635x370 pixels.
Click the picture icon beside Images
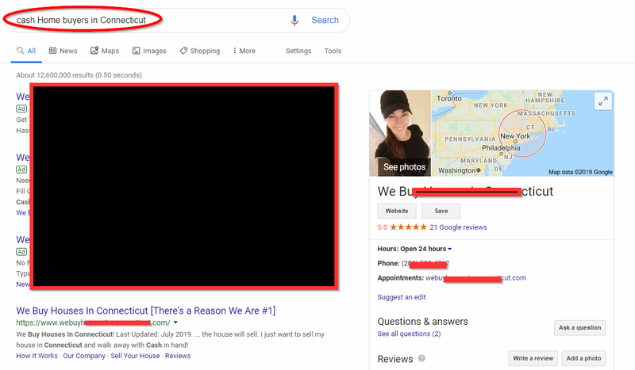pos(136,51)
